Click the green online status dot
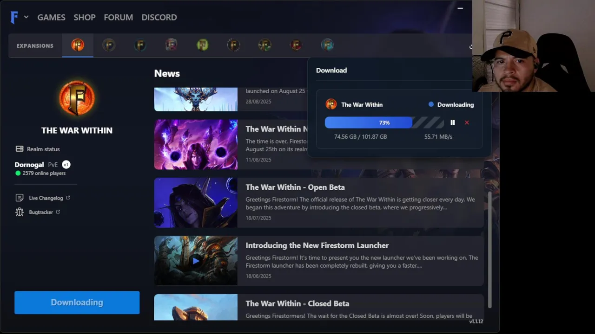595x334 pixels. (x=18, y=173)
